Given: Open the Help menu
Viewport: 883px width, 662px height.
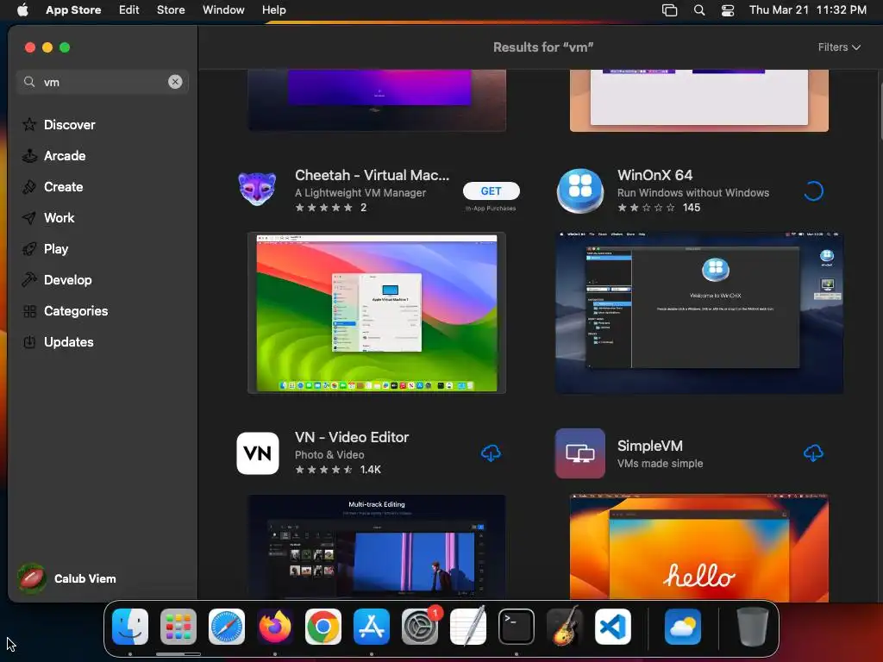Looking at the screenshot, I should [273, 10].
